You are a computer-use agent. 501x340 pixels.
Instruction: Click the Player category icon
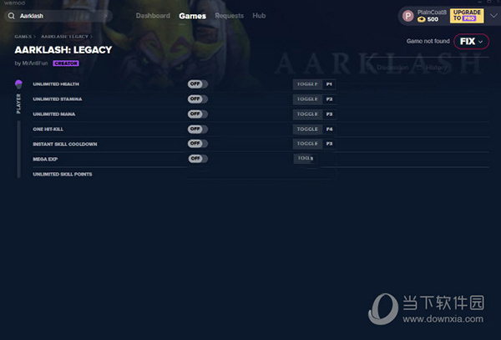[18, 84]
